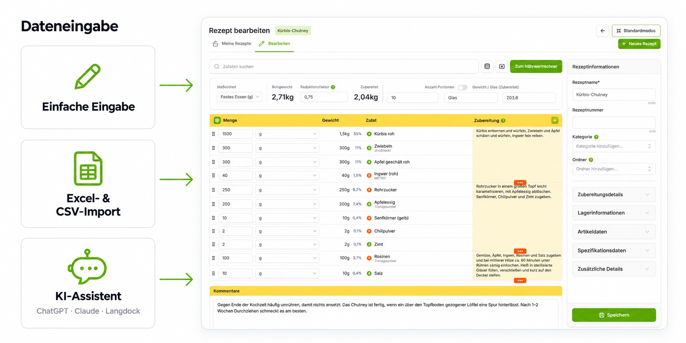Select the Bearbeiten tab

(275, 44)
